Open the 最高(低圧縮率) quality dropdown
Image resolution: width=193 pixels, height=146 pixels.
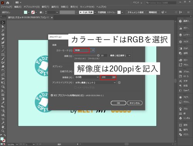point(120,55)
